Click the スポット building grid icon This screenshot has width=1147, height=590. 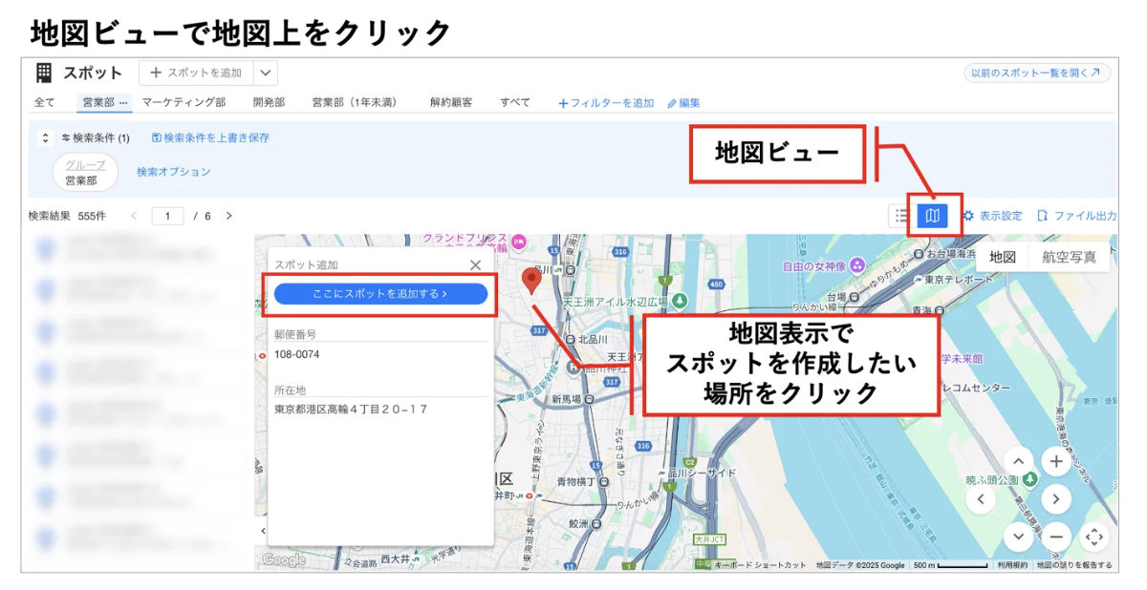pyautogui.click(x=44, y=73)
